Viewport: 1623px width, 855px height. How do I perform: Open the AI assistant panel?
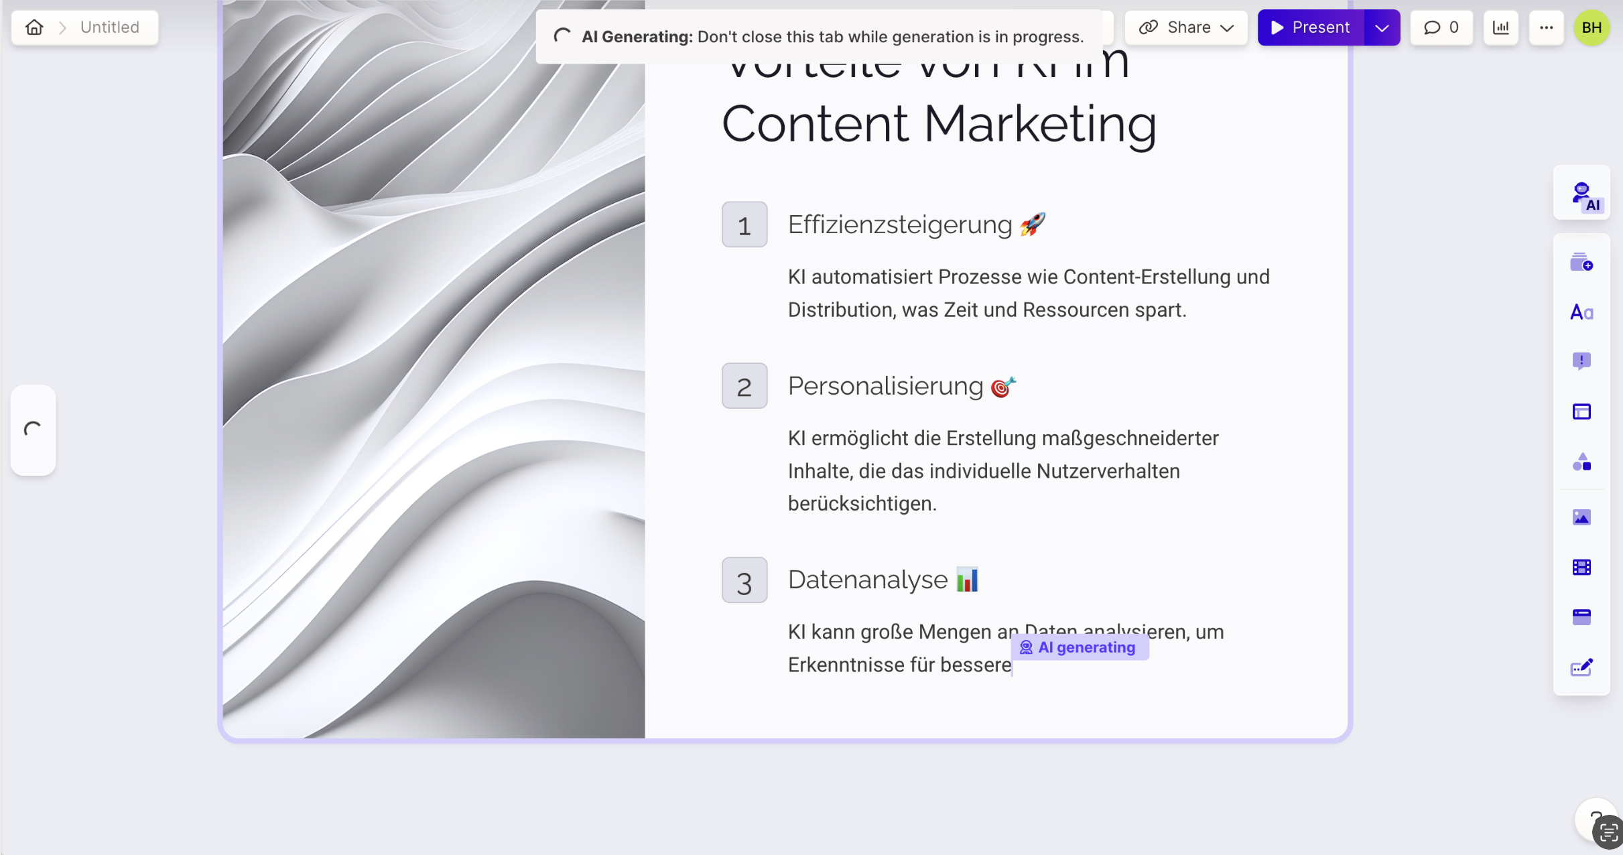tap(1581, 195)
